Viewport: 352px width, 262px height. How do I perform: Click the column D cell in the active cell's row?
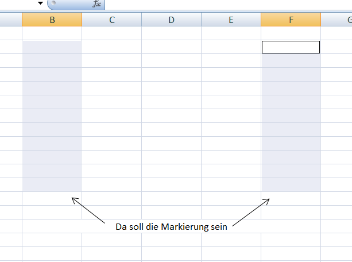point(172,47)
